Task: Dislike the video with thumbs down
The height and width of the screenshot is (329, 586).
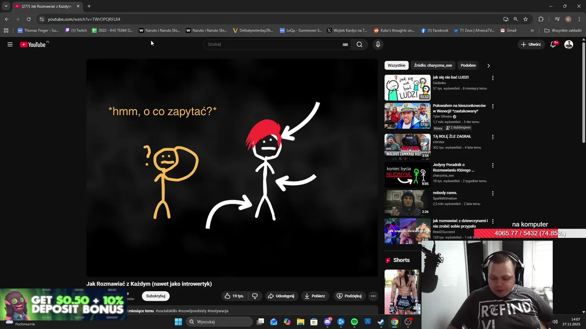Action: pyautogui.click(x=255, y=296)
